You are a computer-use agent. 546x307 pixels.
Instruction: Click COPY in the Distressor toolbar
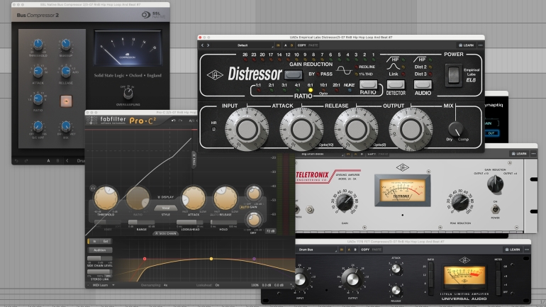301,45
